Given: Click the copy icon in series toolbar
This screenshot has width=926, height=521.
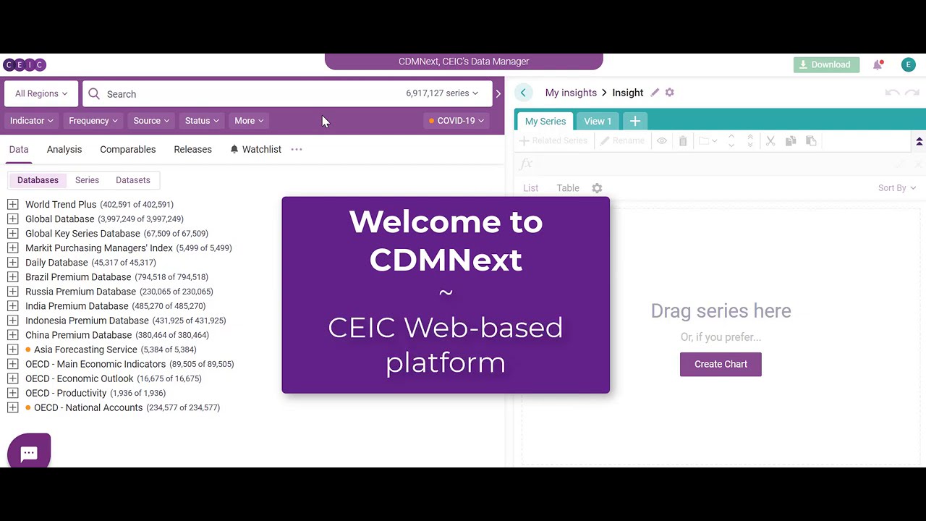Looking at the screenshot, I should (x=791, y=141).
